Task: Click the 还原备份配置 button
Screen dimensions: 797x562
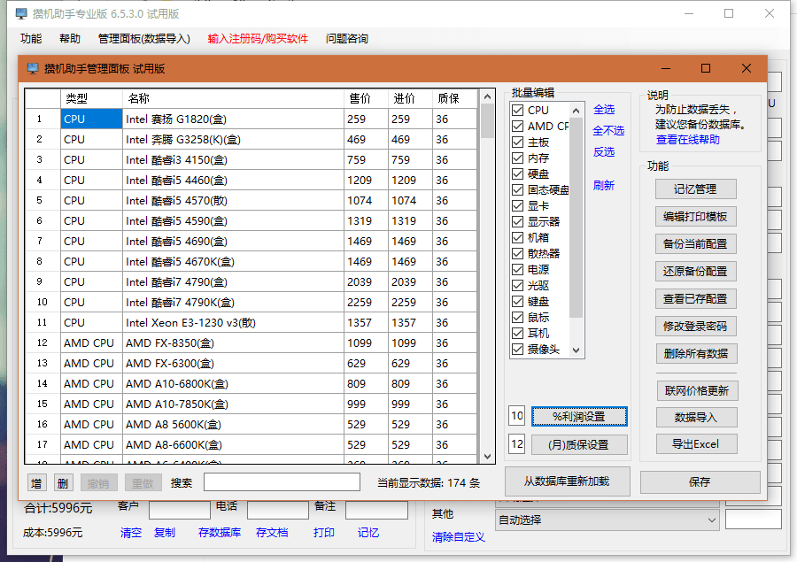Action: pyautogui.click(x=696, y=272)
